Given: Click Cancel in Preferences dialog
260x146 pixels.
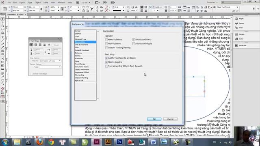Looking at the screenshot, I should click(x=170, y=119).
